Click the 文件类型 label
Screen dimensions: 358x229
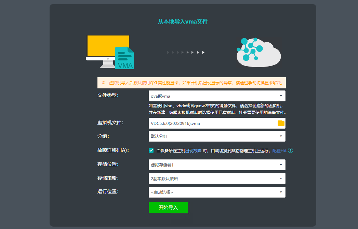pyautogui.click(x=108, y=95)
